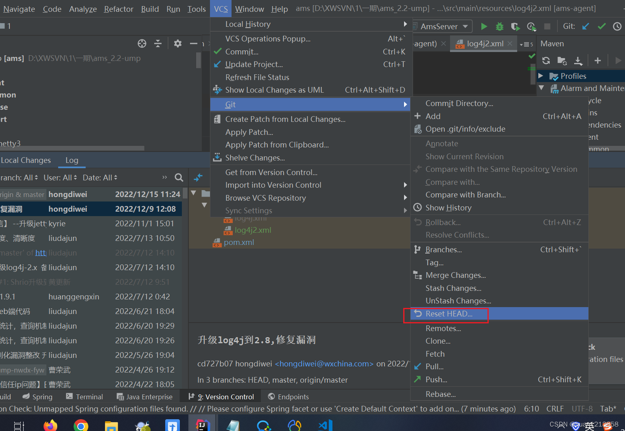This screenshot has width=625, height=431.
Task: Switch to Local Changes tab
Action: tap(26, 160)
